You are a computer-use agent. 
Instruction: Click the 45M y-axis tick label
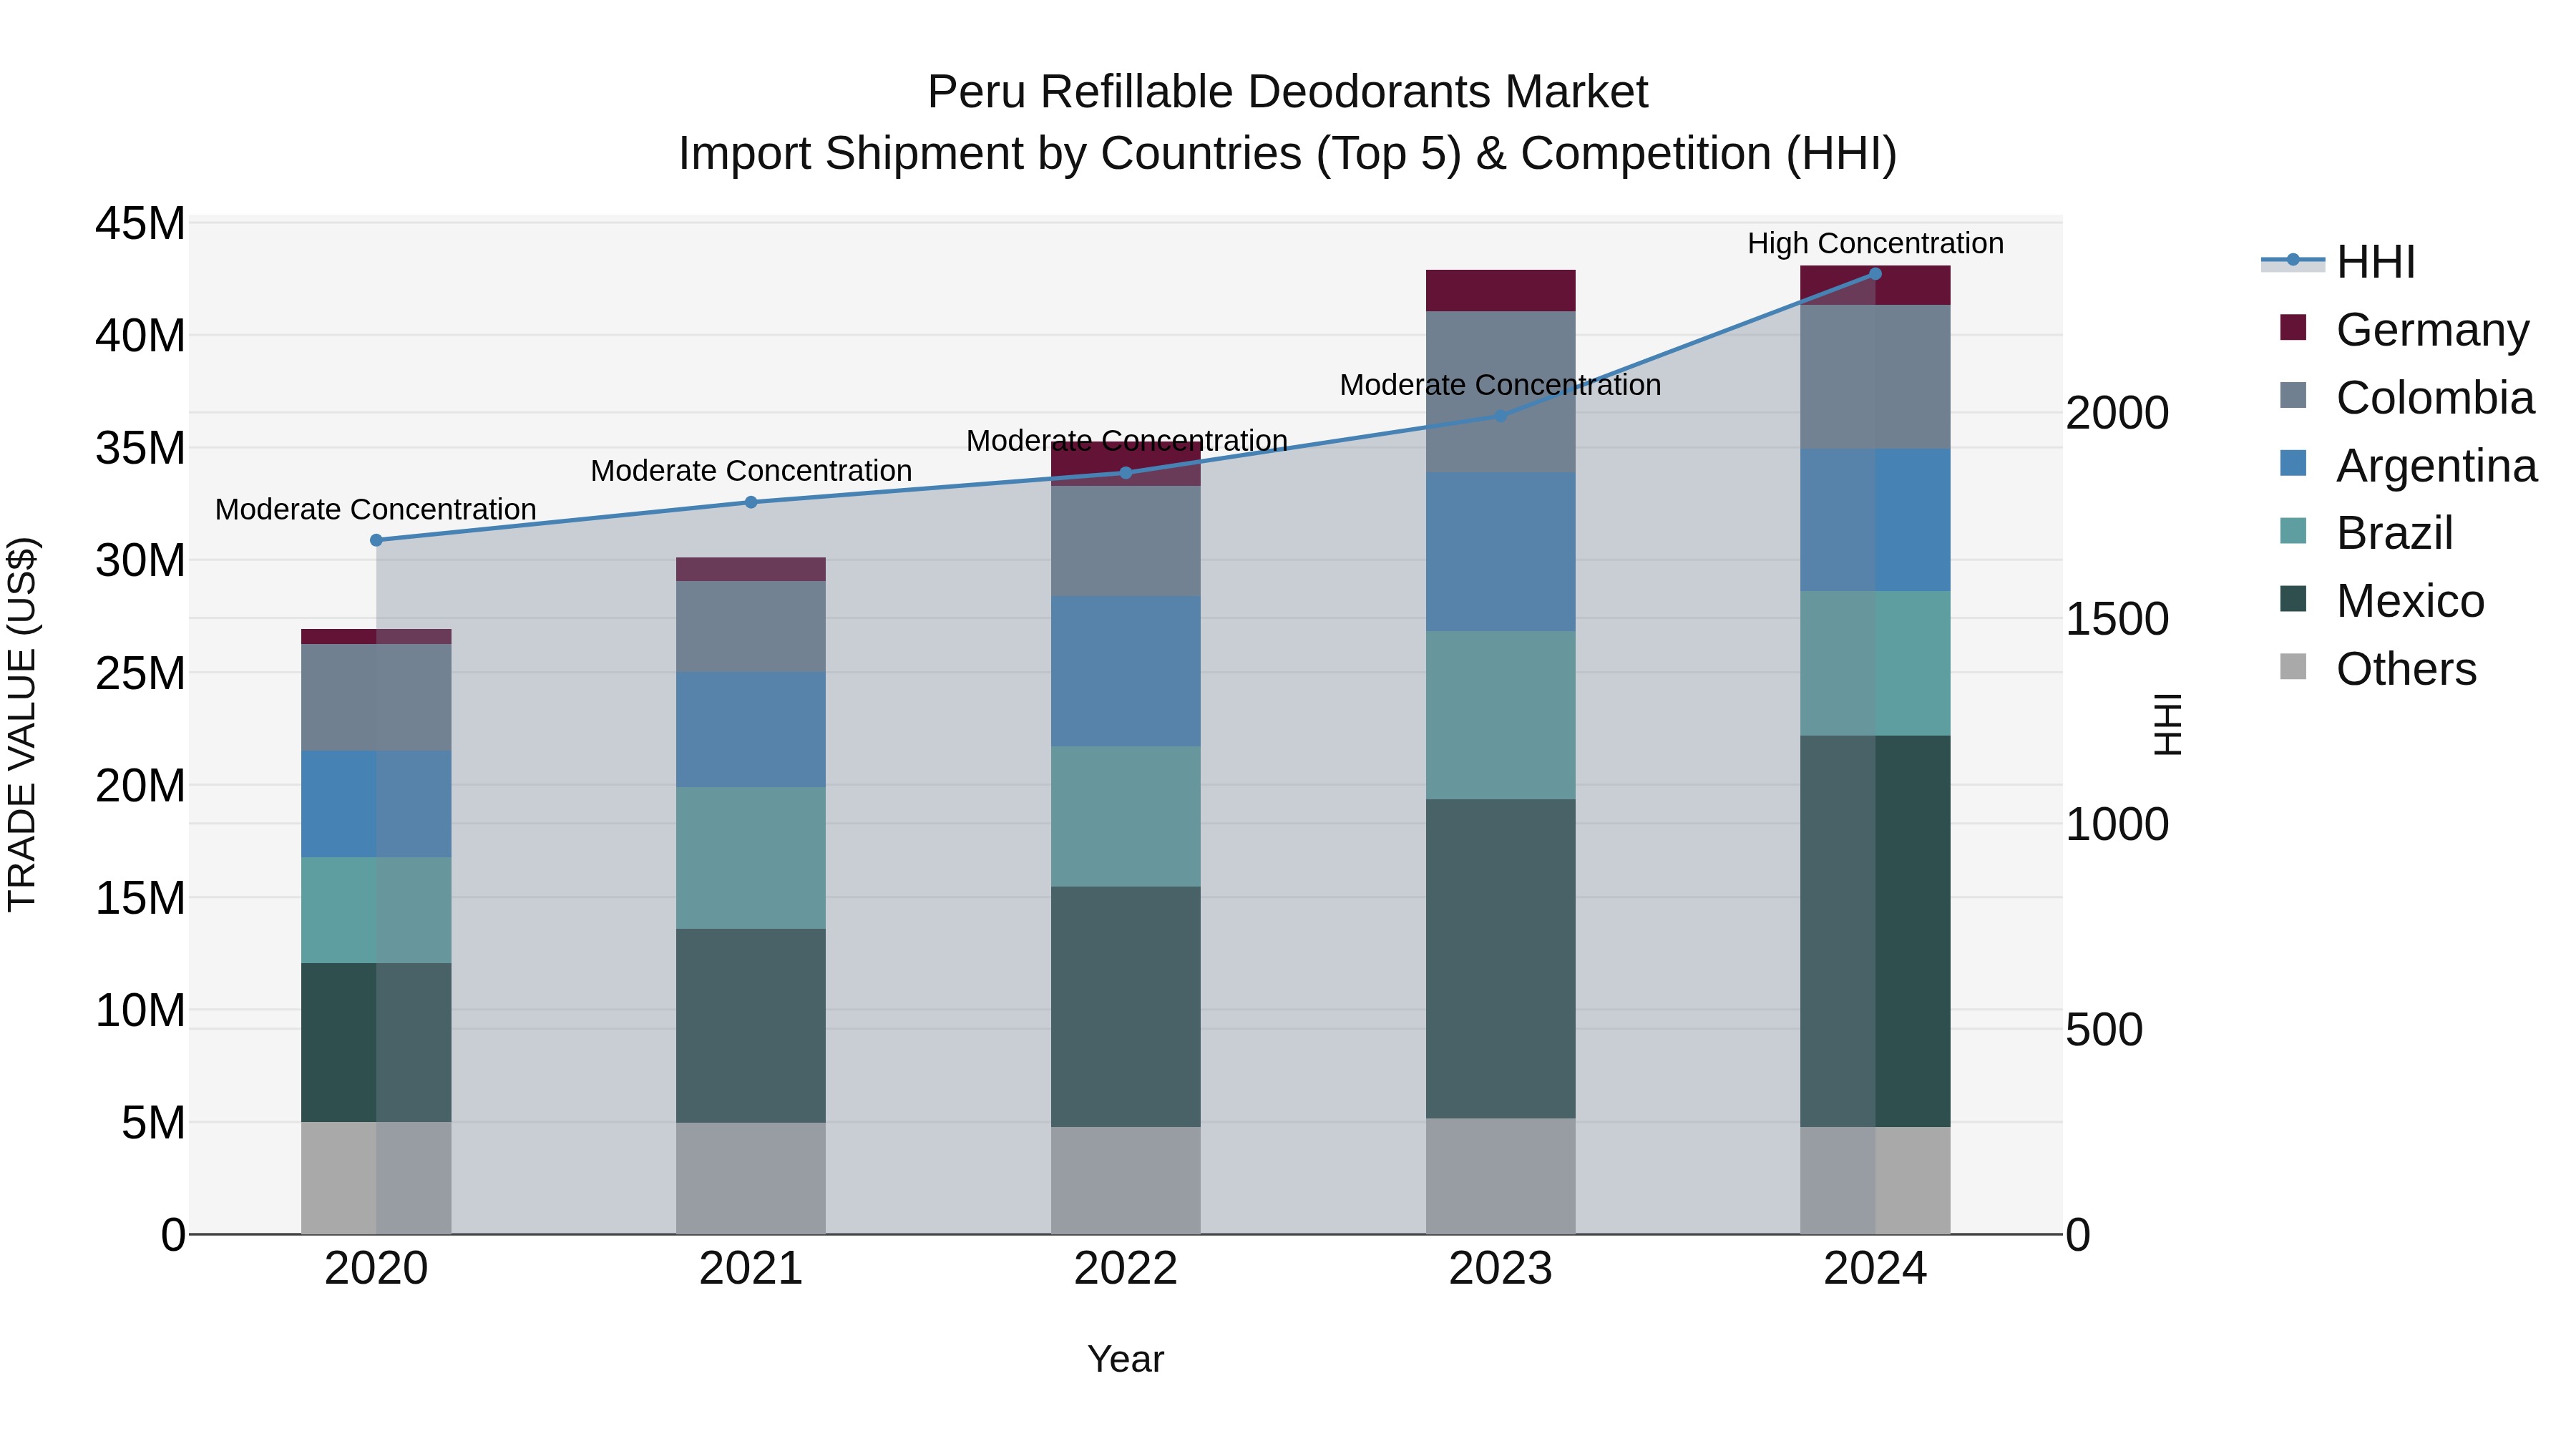tap(140, 223)
